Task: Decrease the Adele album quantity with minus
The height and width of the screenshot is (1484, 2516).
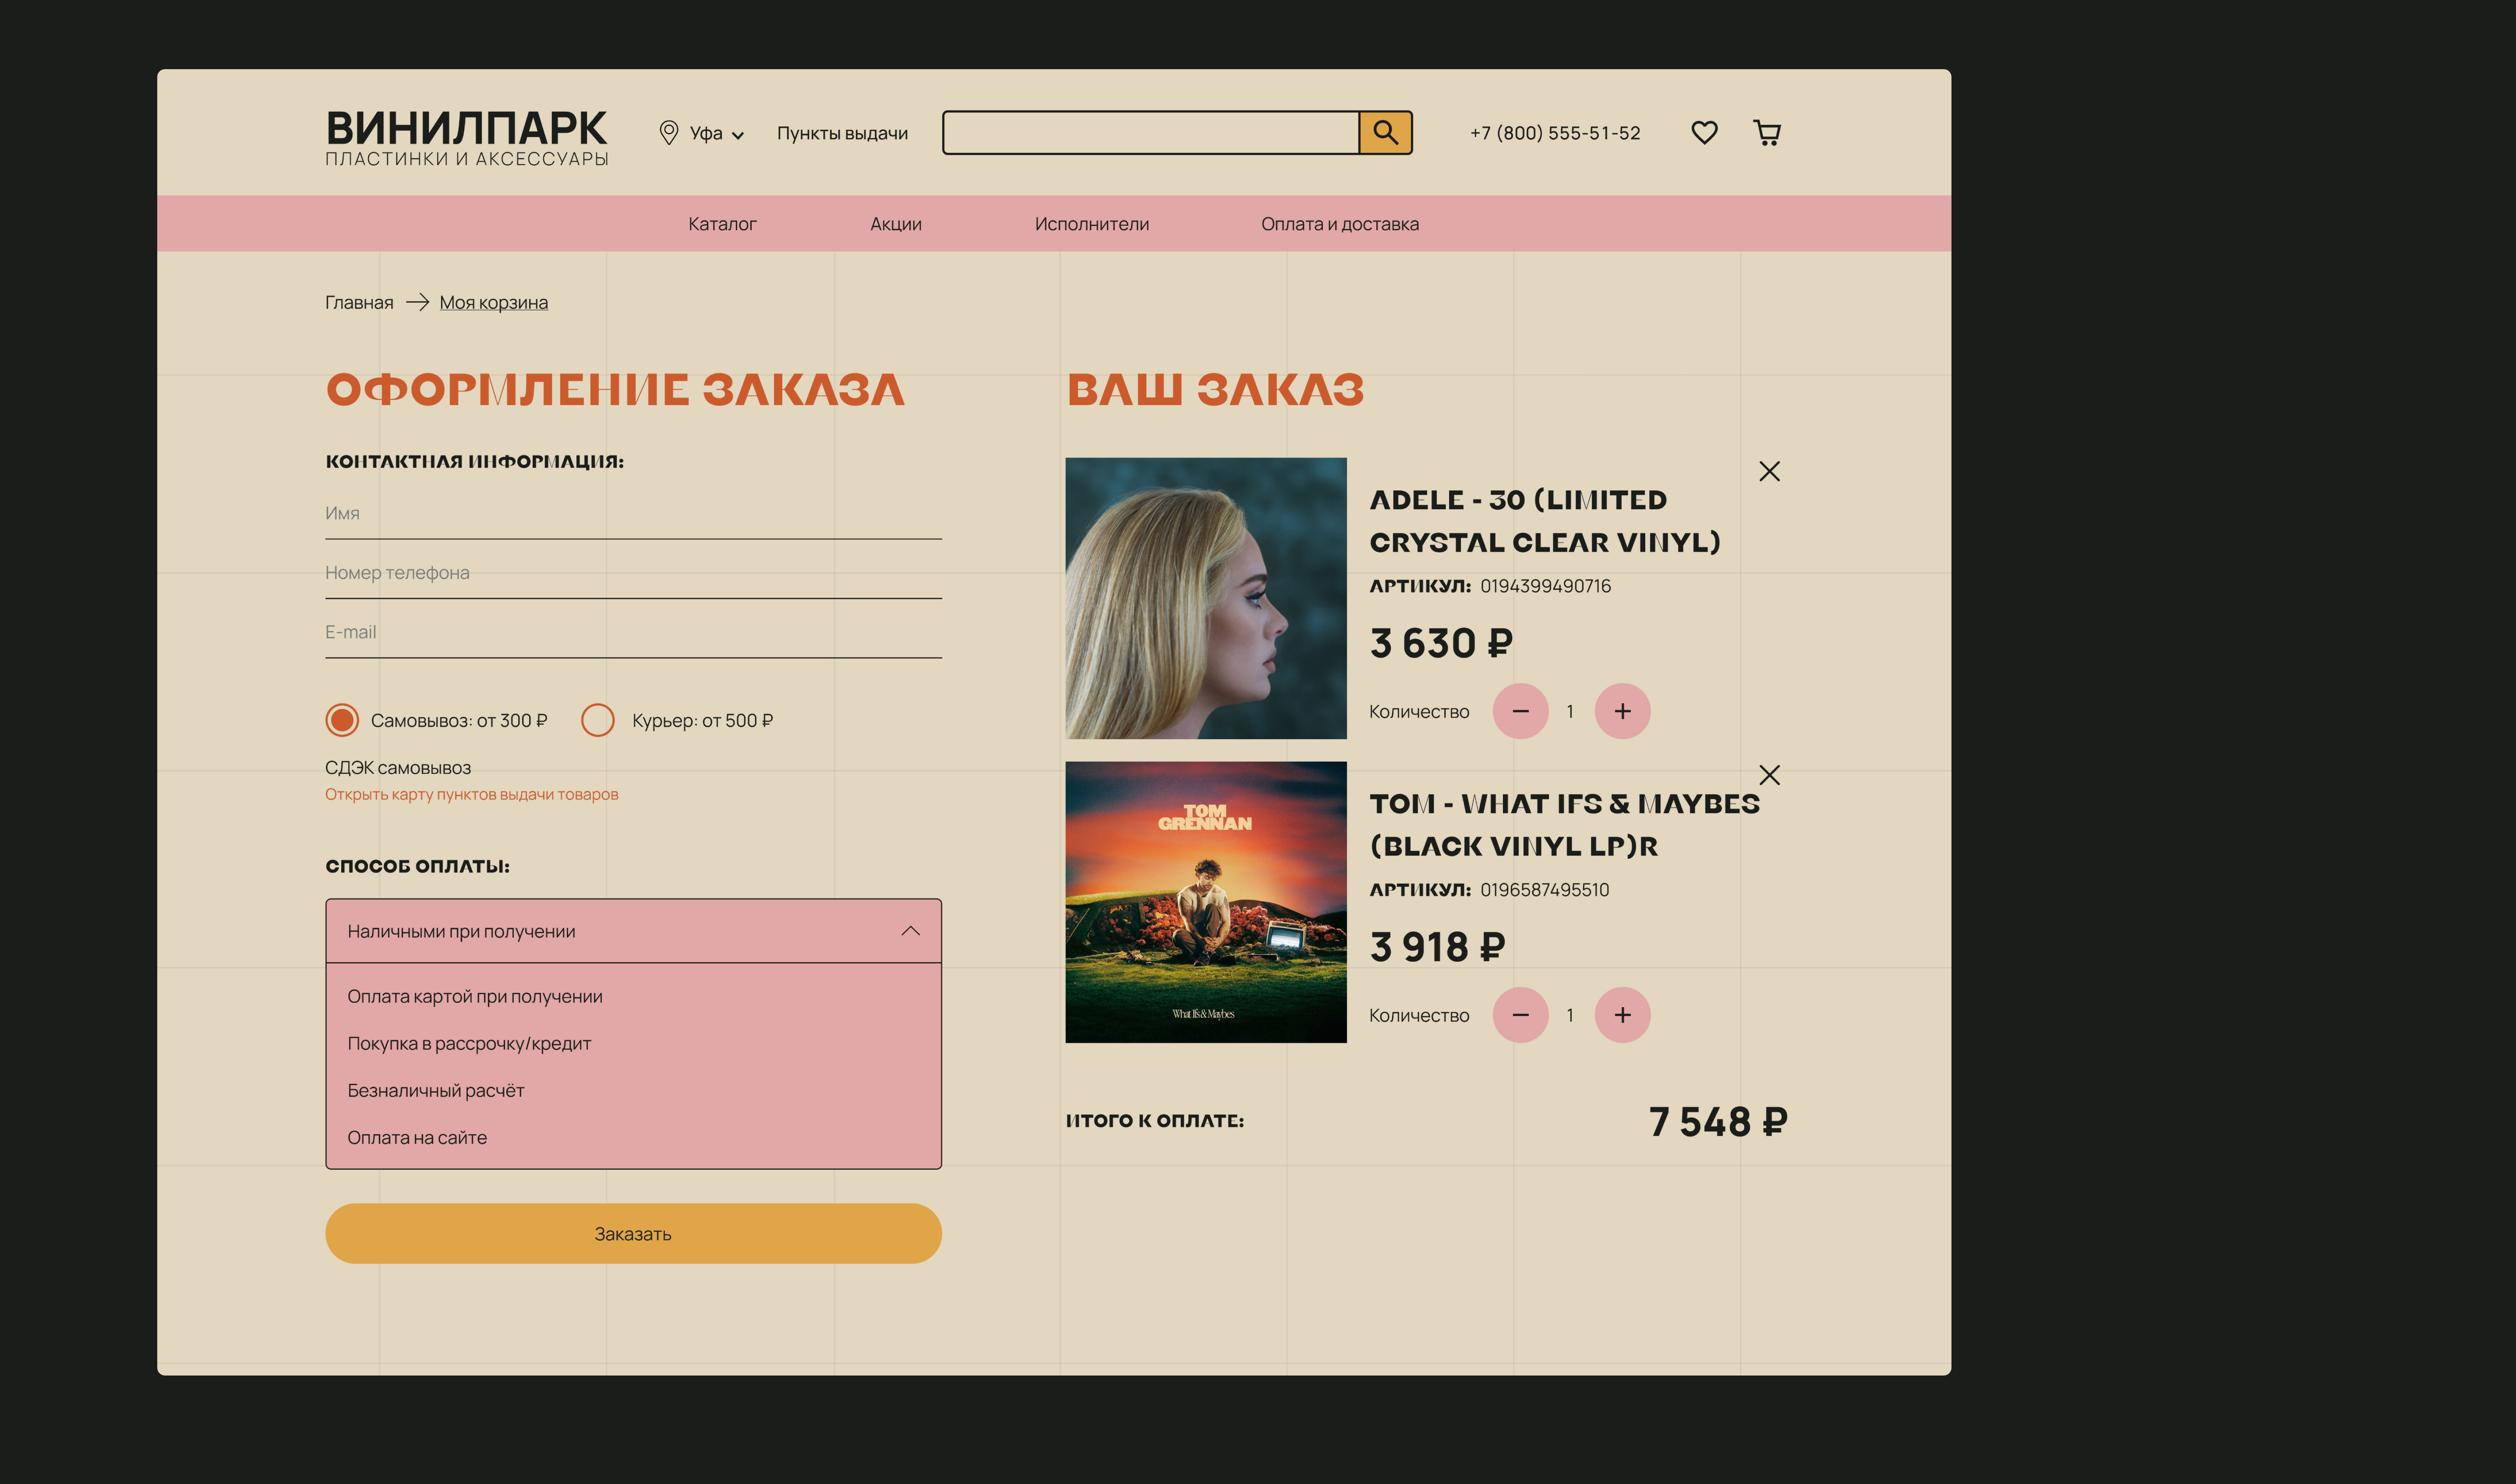Action: click(1520, 711)
